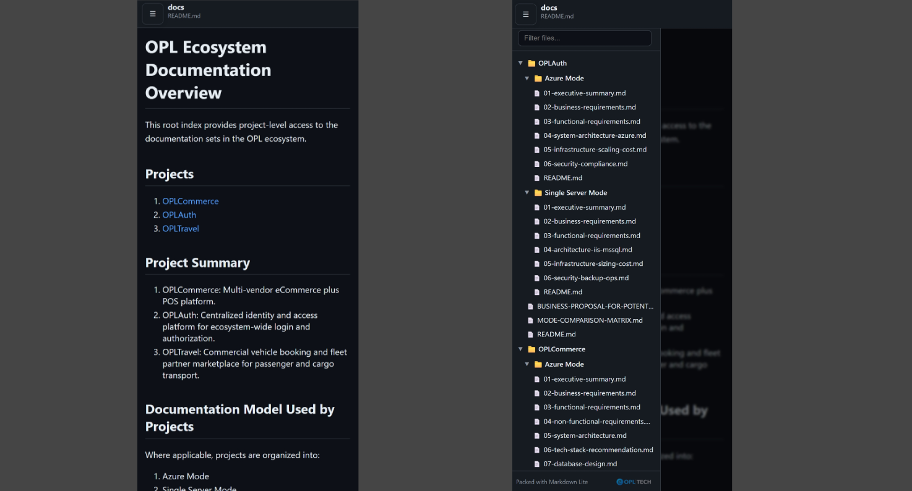
Task: Click the folder icon beside OPLAuth
Action: [x=531, y=62]
